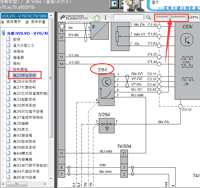
Task: Click the page icon beside 集26冷卻系統
Action: 8,81
